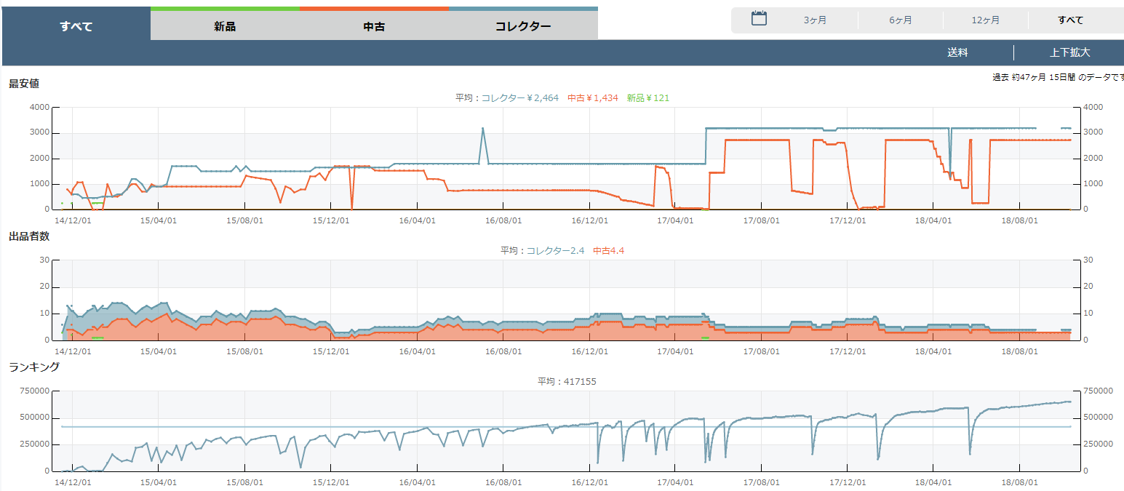Click the 最安値 chart heading
Viewport: 1124px width, 491px height.
24,84
